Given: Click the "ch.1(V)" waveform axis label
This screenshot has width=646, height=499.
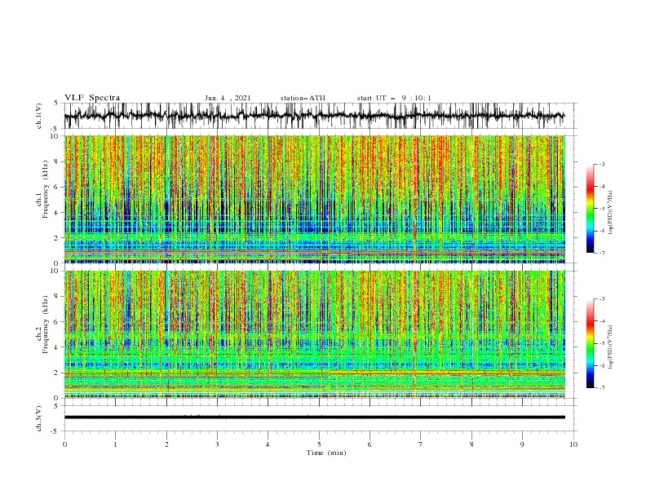Looking at the screenshot, I should pos(39,116).
